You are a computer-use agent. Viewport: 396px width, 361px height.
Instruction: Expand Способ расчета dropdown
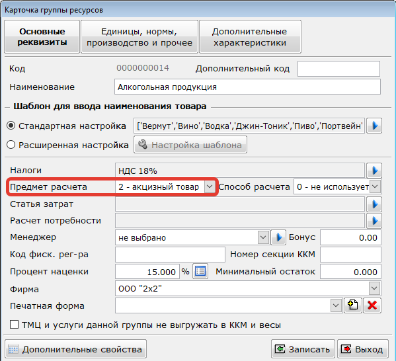[375, 186]
